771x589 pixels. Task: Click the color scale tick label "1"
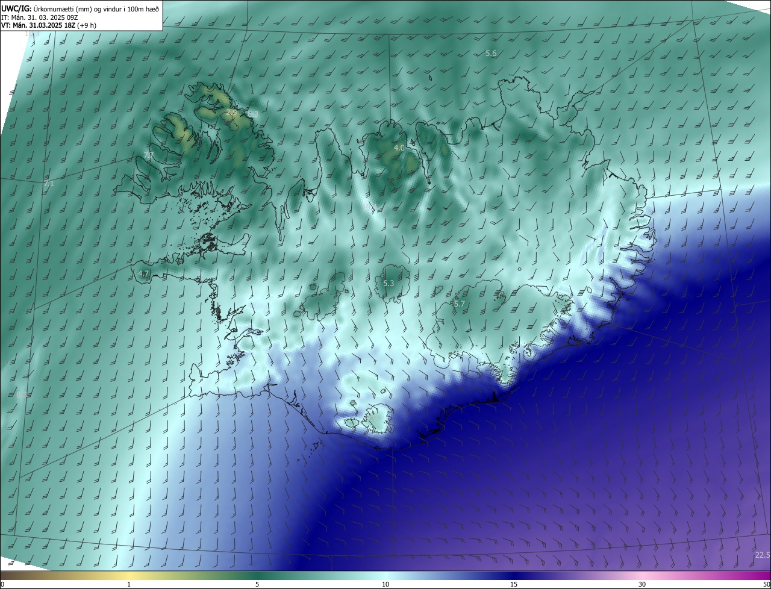tap(129, 584)
